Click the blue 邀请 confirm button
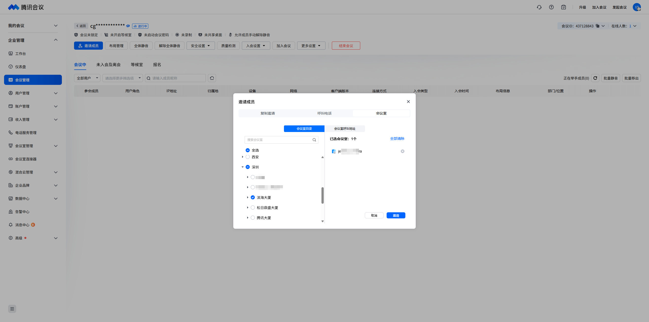Viewport: 649px width, 322px height. point(396,215)
